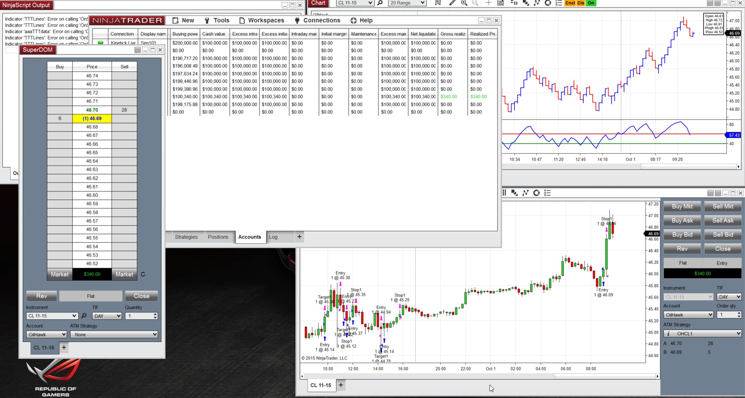Viewport: 745px width, 398px height.
Task: Click the Cls button on top chart
Action: click(x=581, y=3)
